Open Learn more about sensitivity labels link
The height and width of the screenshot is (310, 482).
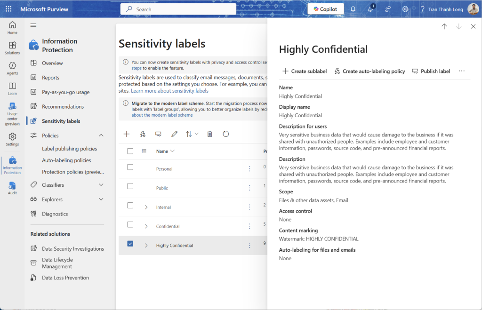point(169,91)
